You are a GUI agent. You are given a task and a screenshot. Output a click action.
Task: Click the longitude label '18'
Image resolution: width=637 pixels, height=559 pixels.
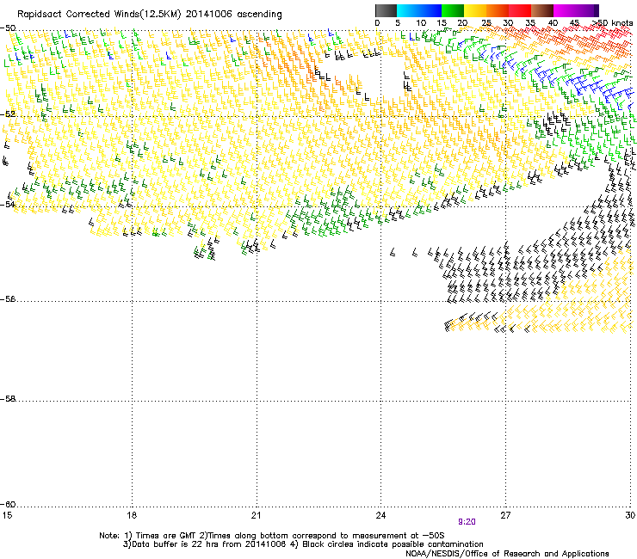tap(132, 515)
